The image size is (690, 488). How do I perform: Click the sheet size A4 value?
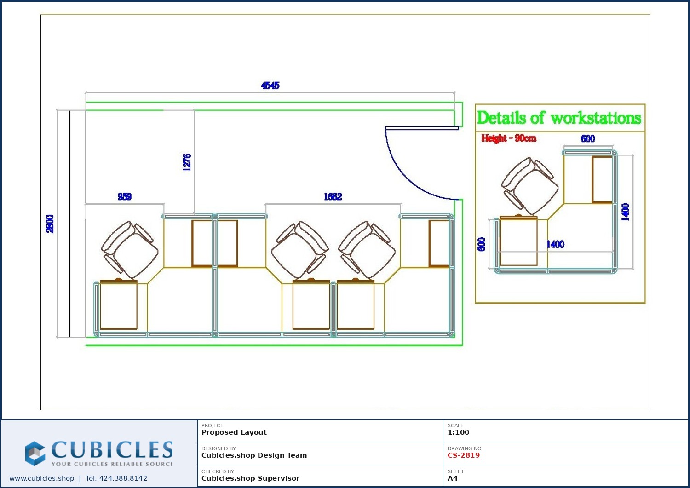point(453,478)
